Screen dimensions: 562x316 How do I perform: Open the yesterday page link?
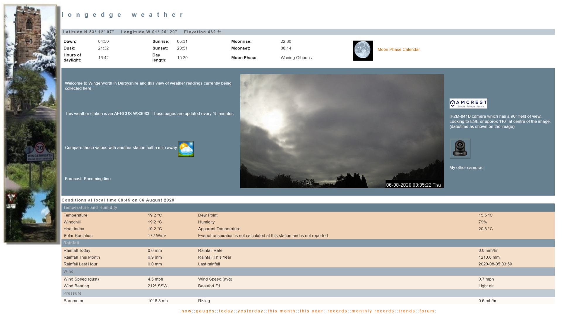tap(251, 311)
